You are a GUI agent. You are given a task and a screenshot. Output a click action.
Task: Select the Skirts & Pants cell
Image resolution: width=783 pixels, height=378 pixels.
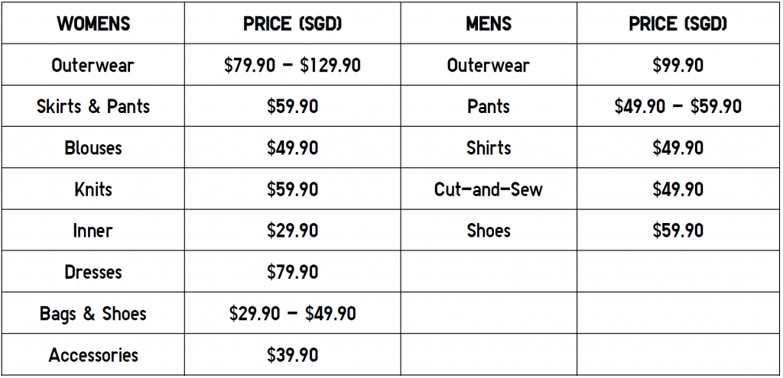tap(93, 106)
